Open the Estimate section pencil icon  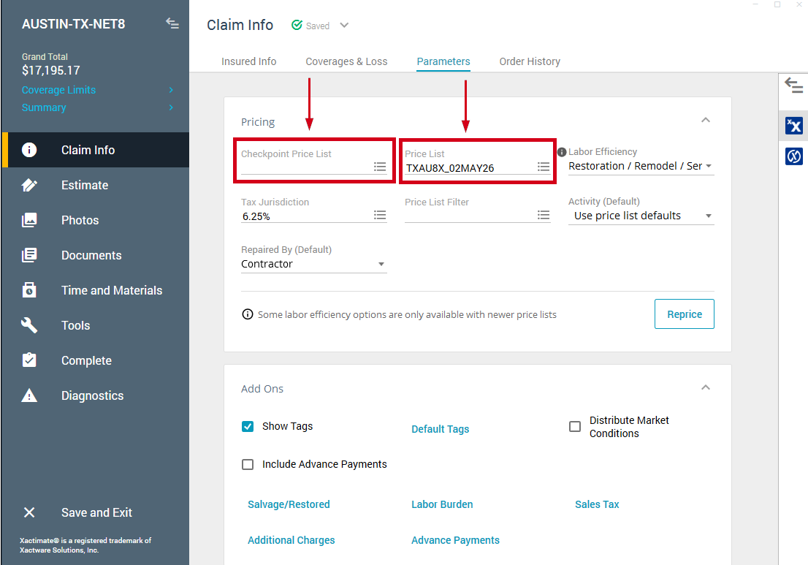[x=29, y=185]
